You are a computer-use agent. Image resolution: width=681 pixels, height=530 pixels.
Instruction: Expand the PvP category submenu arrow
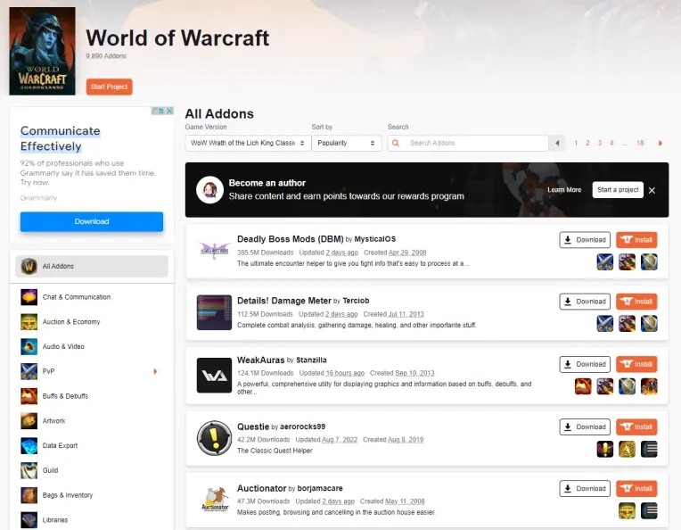pyautogui.click(x=155, y=371)
